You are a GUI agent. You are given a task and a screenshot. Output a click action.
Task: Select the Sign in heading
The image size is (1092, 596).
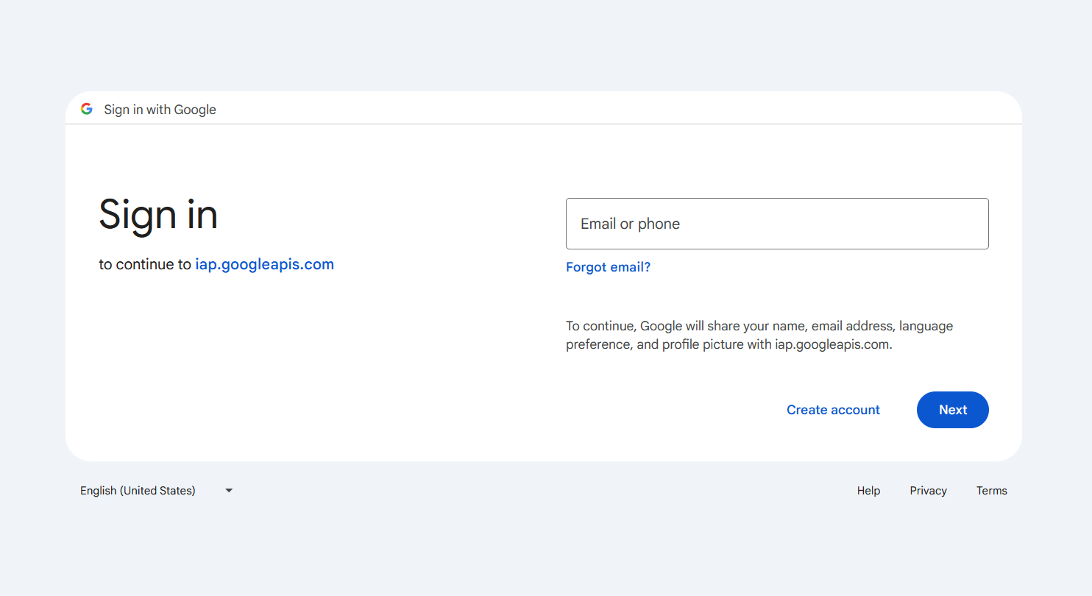pos(158,215)
